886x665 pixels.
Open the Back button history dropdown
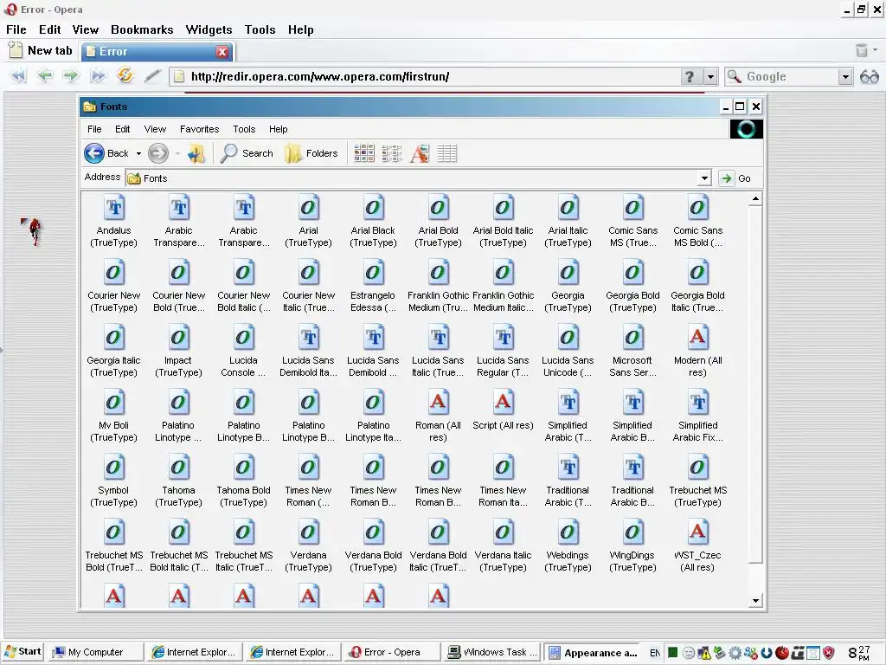tap(138, 153)
